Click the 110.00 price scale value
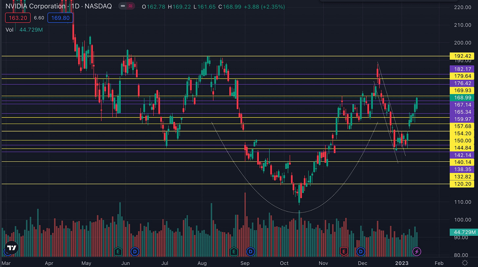Screen dimensions: 478x267 coord(462,202)
